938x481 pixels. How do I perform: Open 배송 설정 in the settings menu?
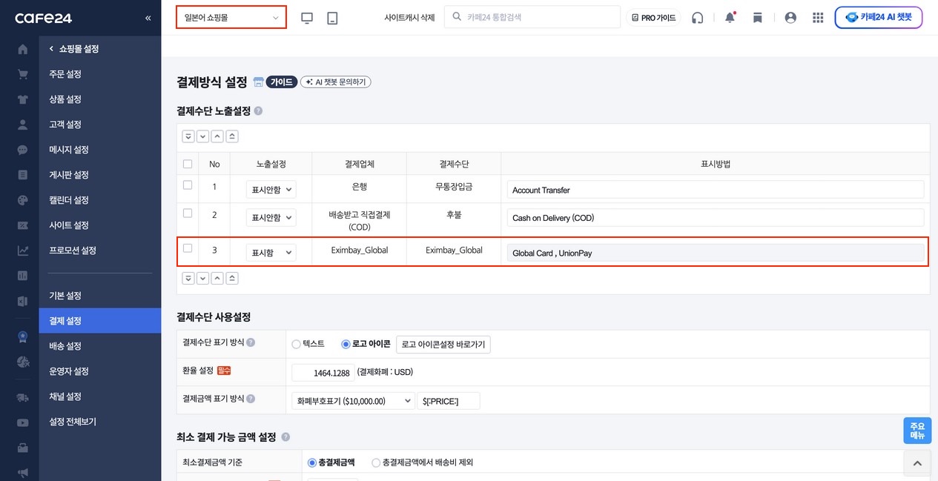click(x=65, y=346)
